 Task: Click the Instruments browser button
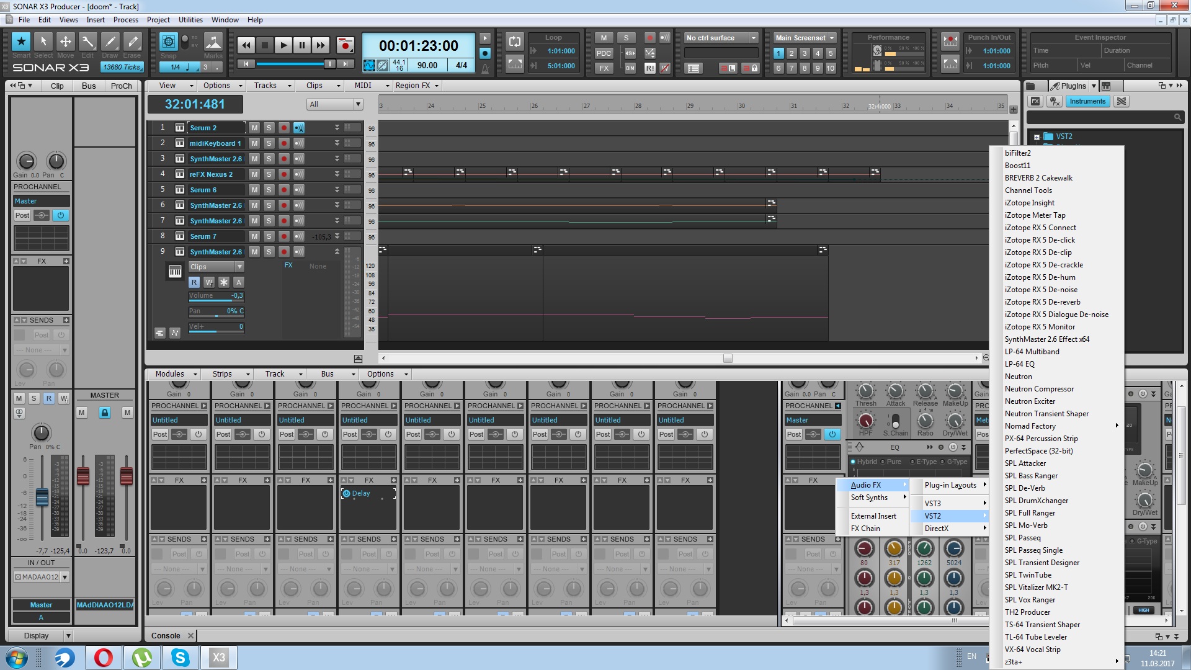(1087, 101)
